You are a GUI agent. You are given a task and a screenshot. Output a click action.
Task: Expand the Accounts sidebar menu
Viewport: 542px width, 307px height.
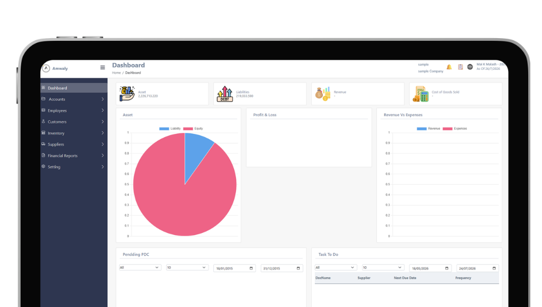(73, 99)
